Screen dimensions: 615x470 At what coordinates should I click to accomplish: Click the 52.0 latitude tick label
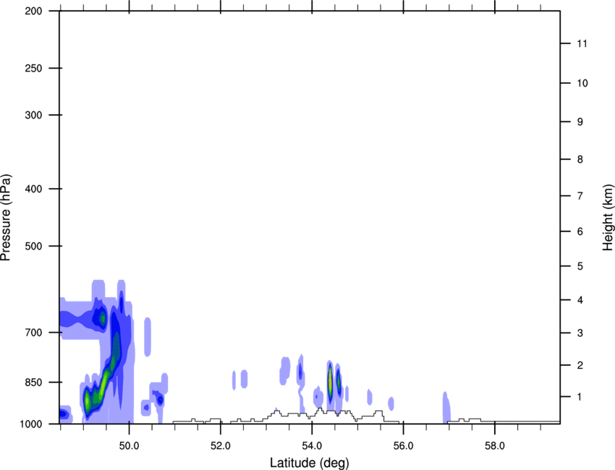[221, 446]
